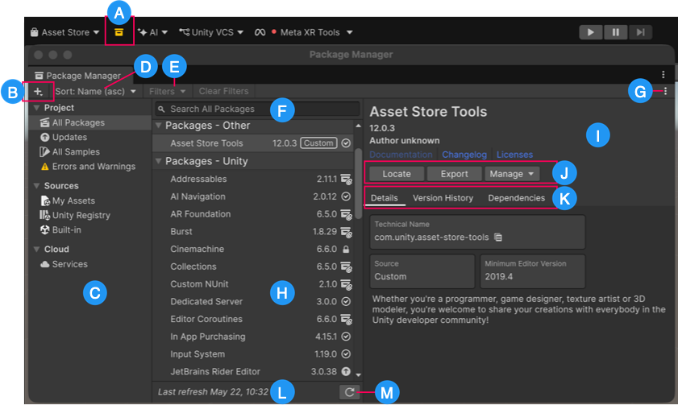The image size is (678, 405).
Task: Click the plus add package button
Action: coord(39,92)
